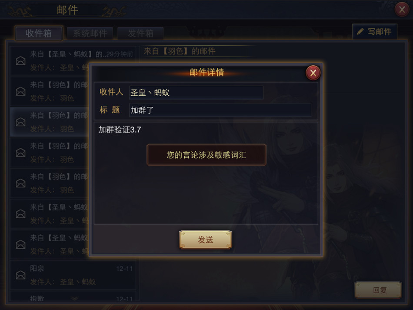Open envelope icon of first 圣皇、蚂蚁 mail

[20, 61]
